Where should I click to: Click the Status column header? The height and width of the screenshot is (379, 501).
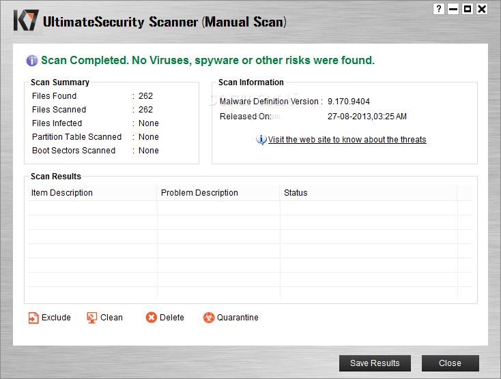click(368, 193)
